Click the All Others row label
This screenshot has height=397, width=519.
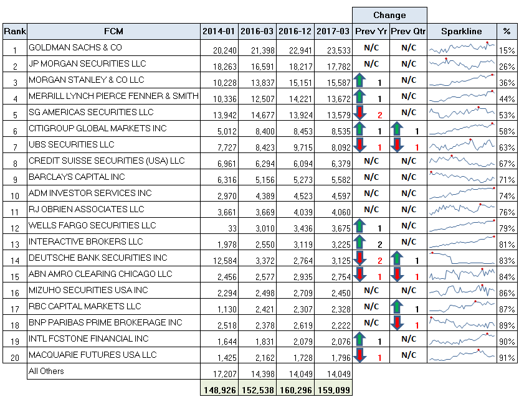113,371
